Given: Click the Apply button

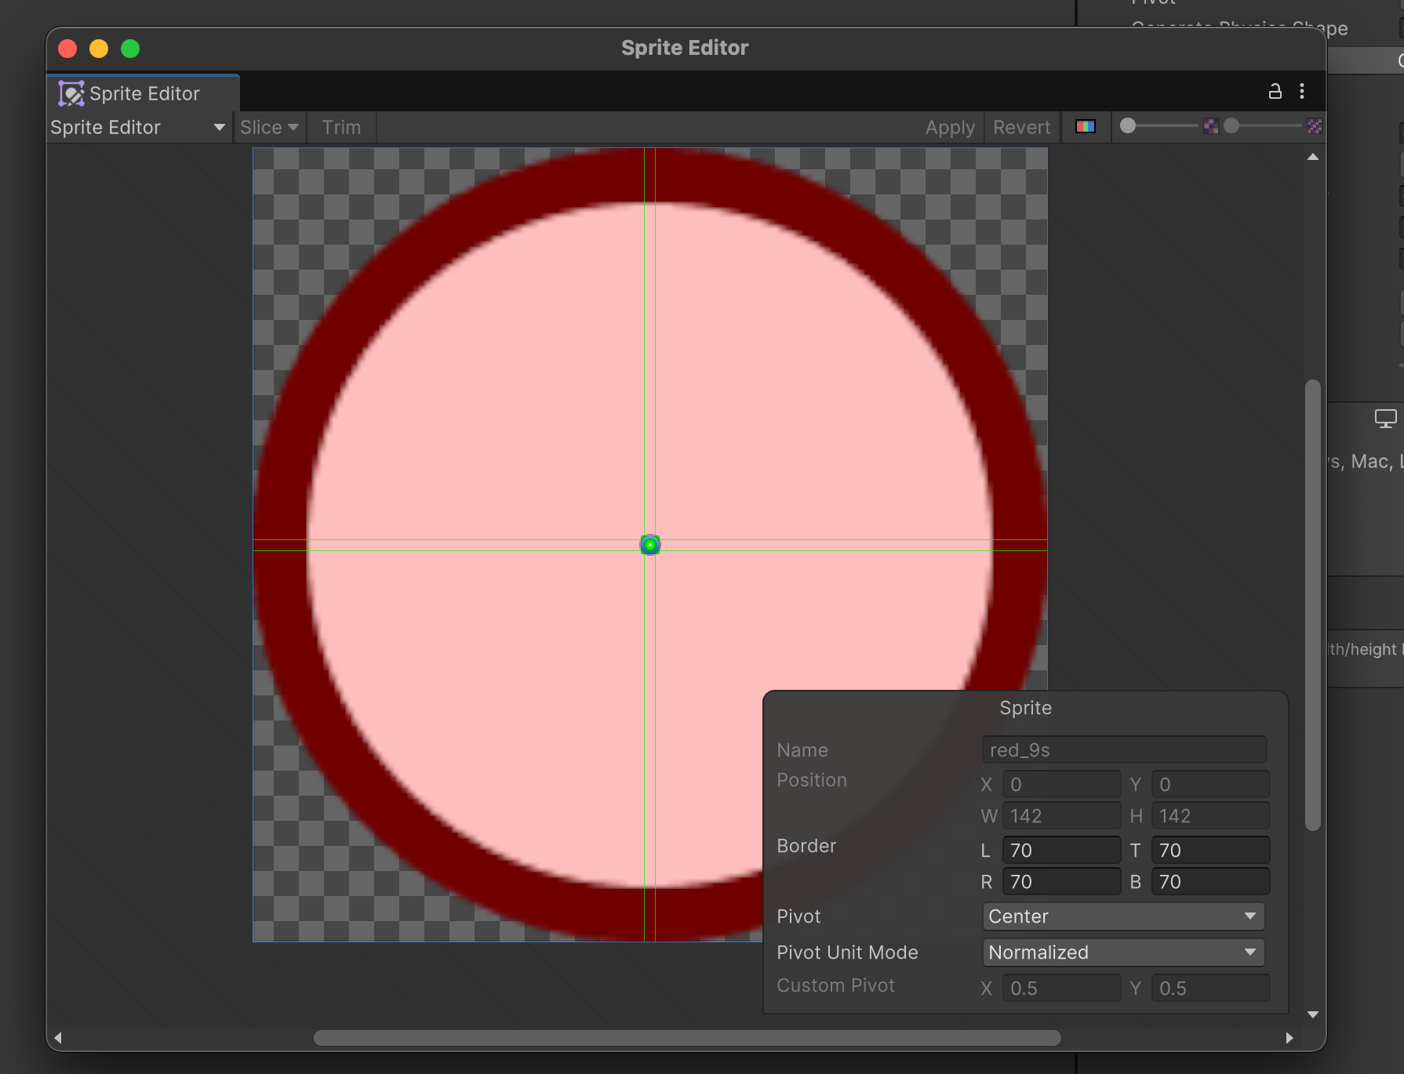Looking at the screenshot, I should pos(950,127).
